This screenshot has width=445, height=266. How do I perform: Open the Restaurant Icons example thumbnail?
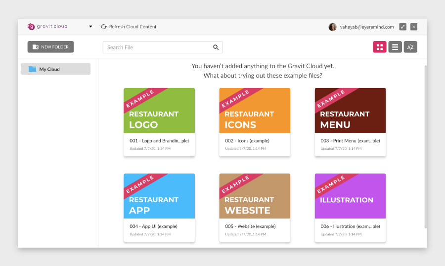[255, 111]
